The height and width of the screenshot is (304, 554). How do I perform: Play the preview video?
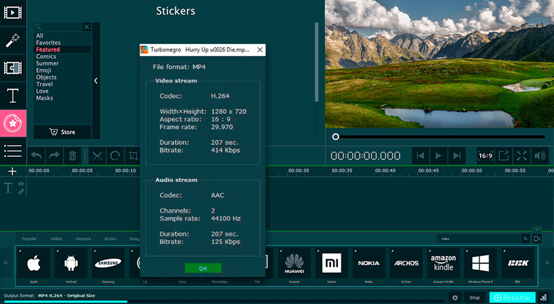(439, 156)
